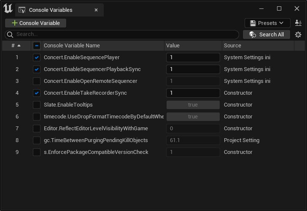
Task: Click the Console Variables tab icon
Action: pos(22,10)
